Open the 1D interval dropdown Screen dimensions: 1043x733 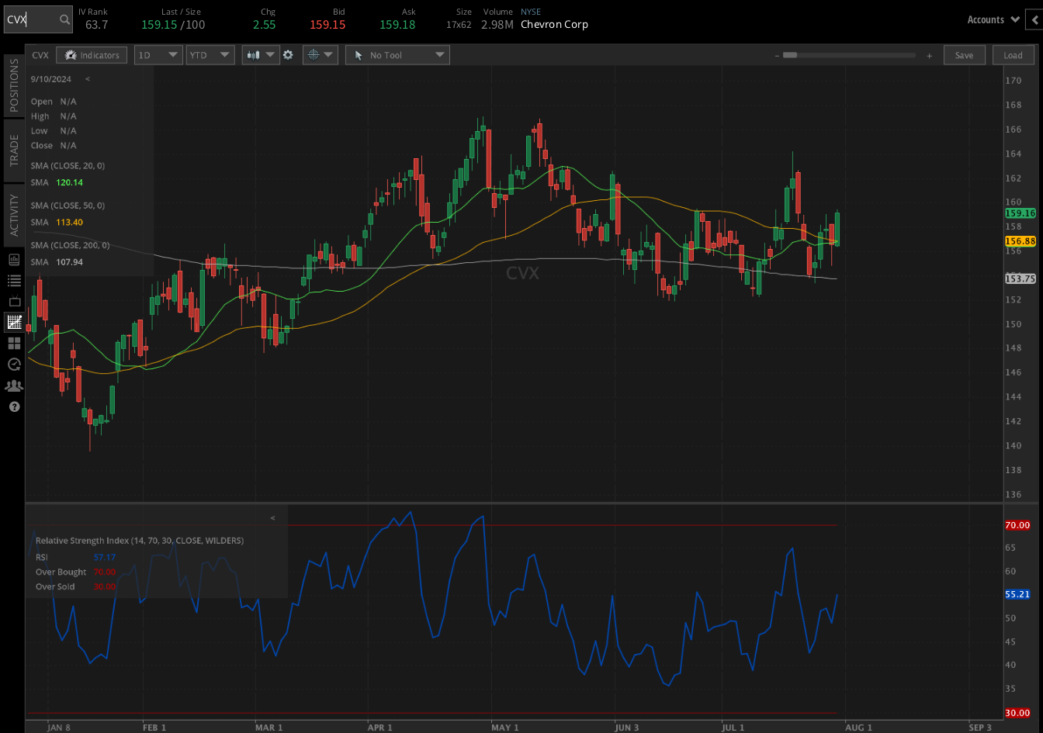158,55
